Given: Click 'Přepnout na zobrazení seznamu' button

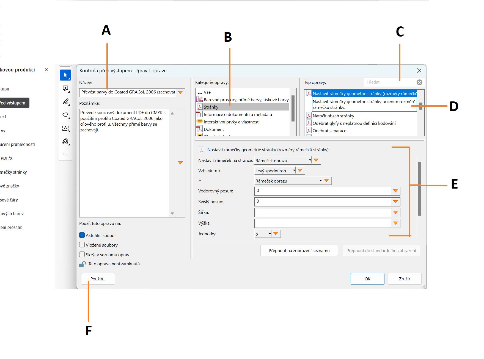Looking at the screenshot, I should (299, 250).
